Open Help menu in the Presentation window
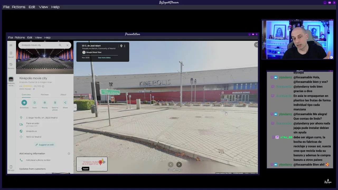The height and width of the screenshot is (190, 338). [x=48, y=37]
